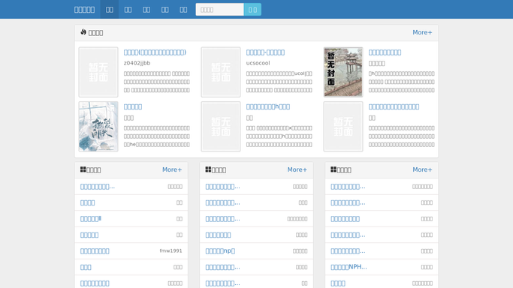The height and width of the screenshot is (288, 513).
Task: Open More+ in the panel containing the np title
Action: click(297, 169)
